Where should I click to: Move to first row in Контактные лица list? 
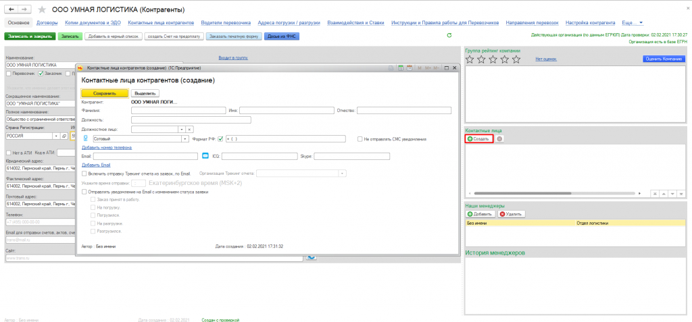(x=656, y=194)
